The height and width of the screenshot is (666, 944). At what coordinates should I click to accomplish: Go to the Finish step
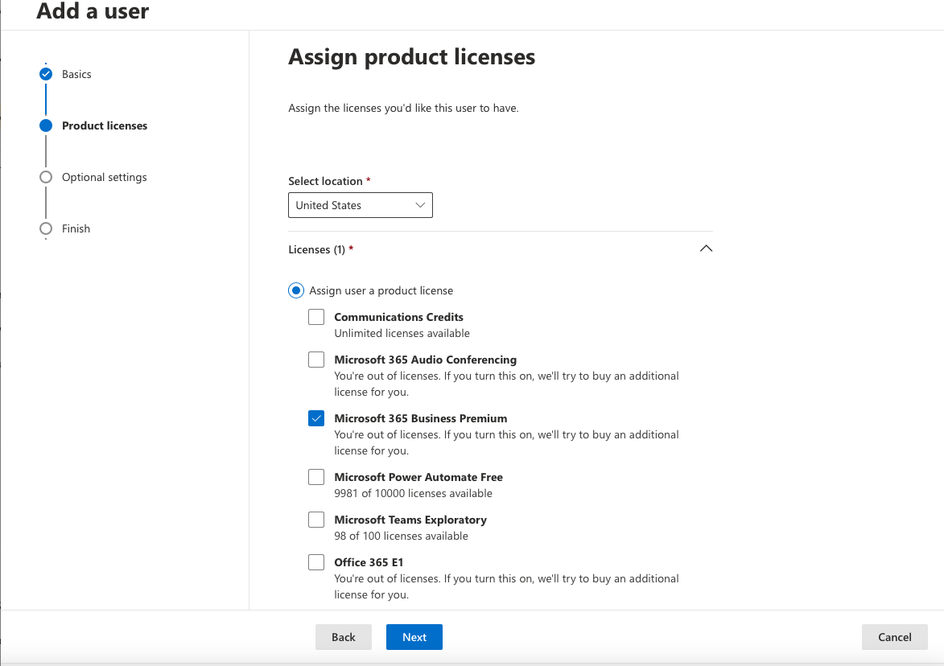pyautogui.click(x=76, y=228)
